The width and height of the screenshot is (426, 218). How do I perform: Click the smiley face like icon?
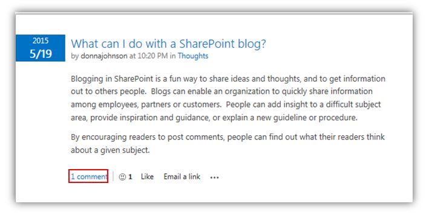pyautogui.click(x=122, y=177)
